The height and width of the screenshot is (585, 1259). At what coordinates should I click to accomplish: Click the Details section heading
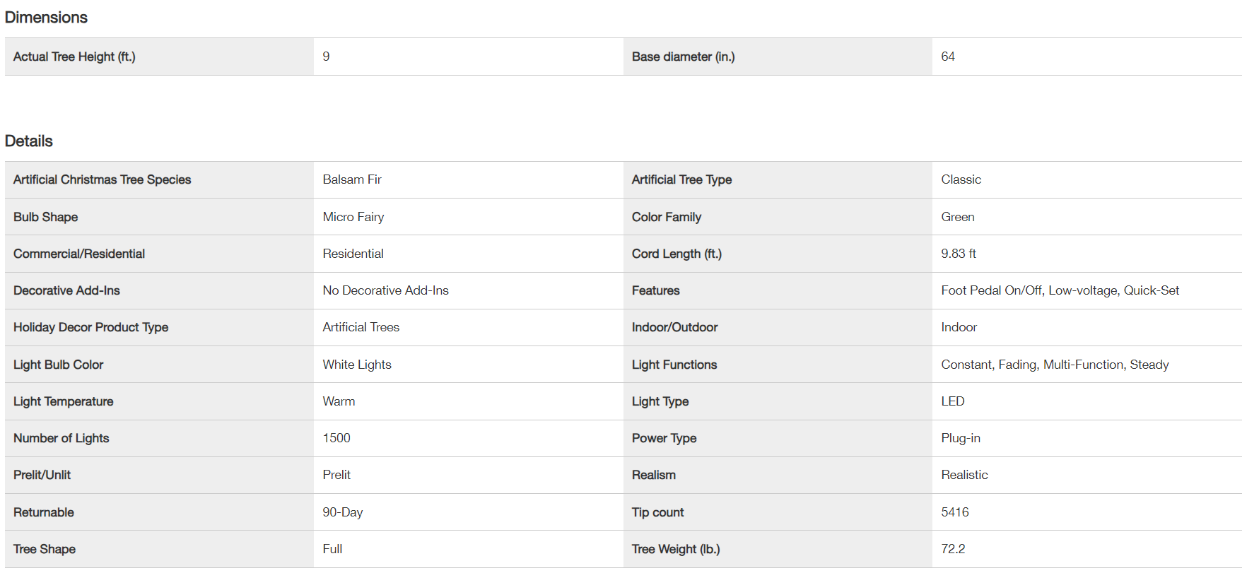tap(29, 141)
